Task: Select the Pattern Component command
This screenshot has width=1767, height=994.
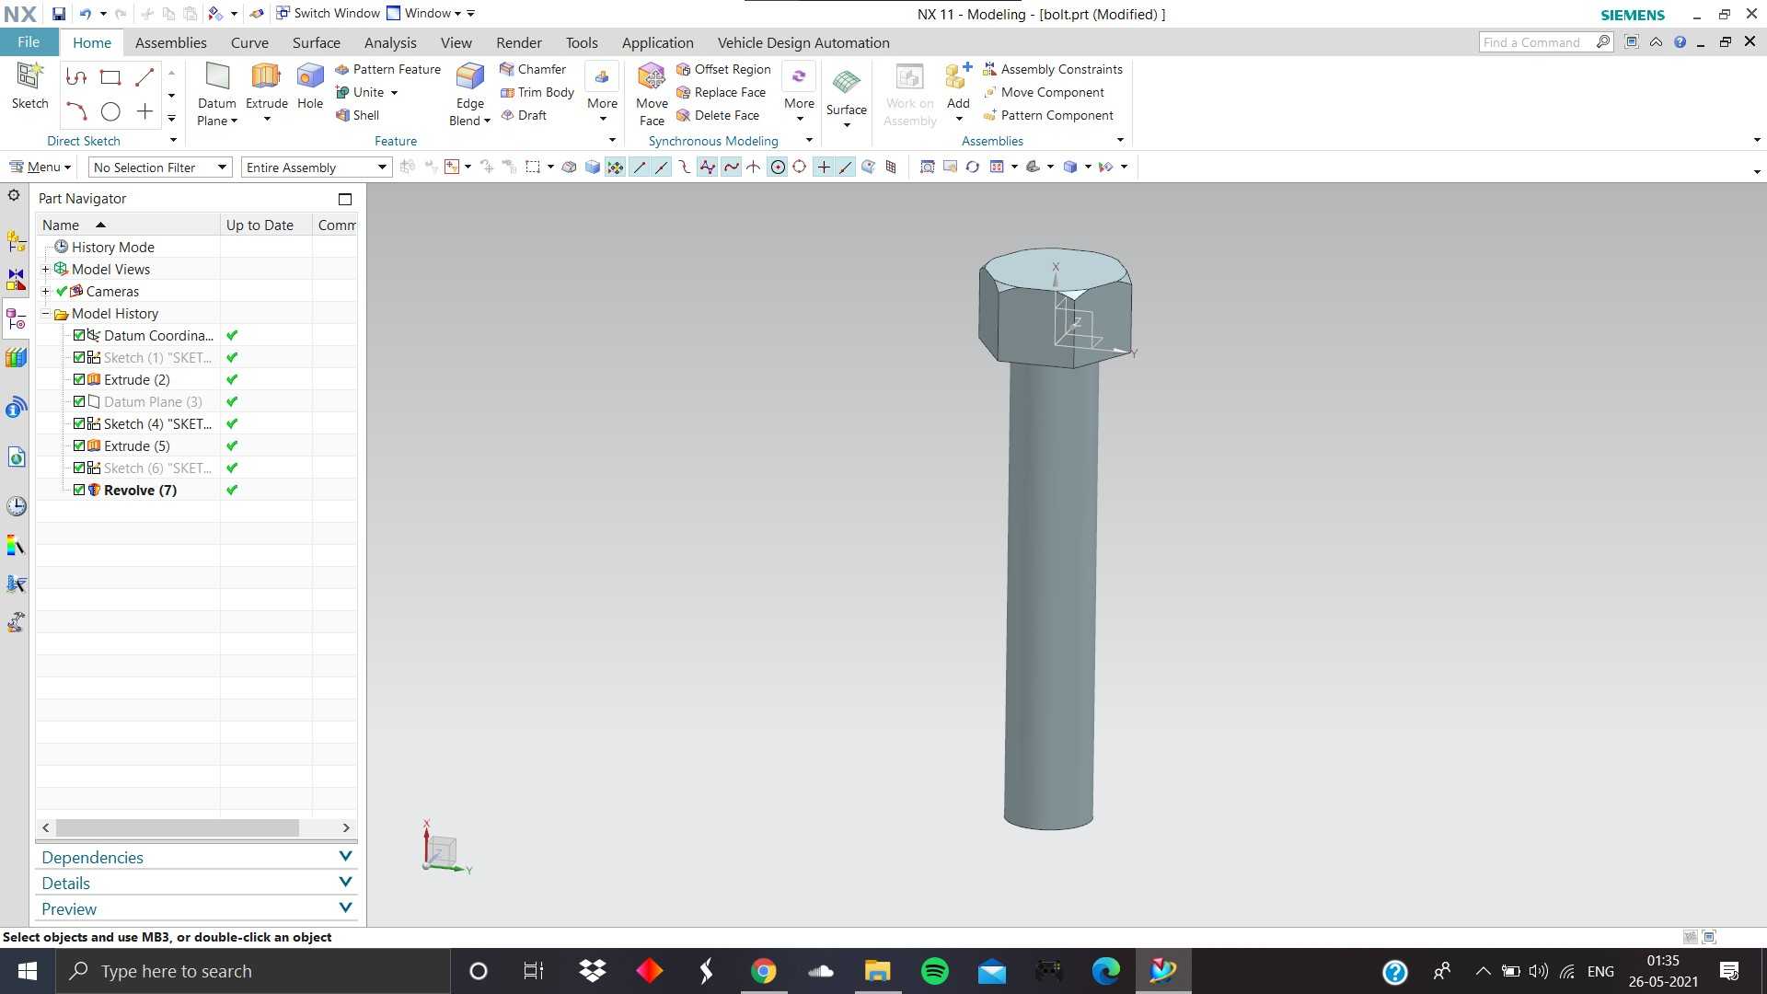Action: click(x=1048, y=115)
